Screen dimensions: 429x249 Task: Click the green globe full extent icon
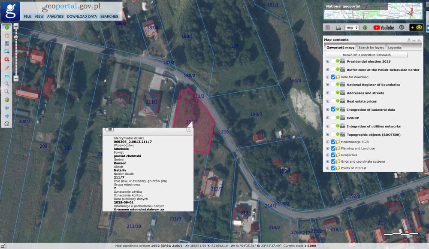(x=7, y=100)
